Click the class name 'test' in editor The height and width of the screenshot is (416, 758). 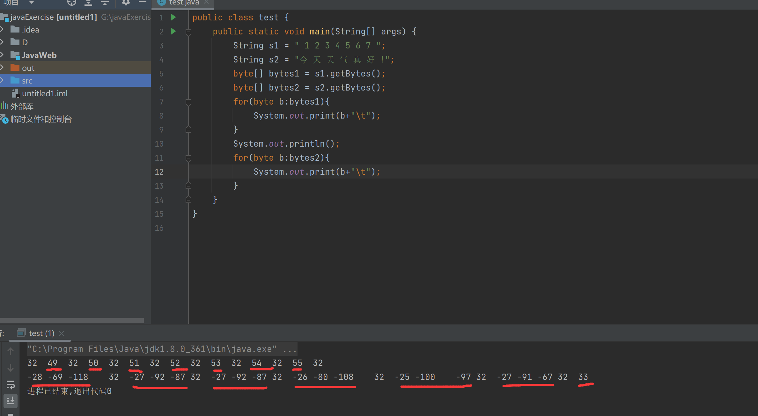(269, 18)
